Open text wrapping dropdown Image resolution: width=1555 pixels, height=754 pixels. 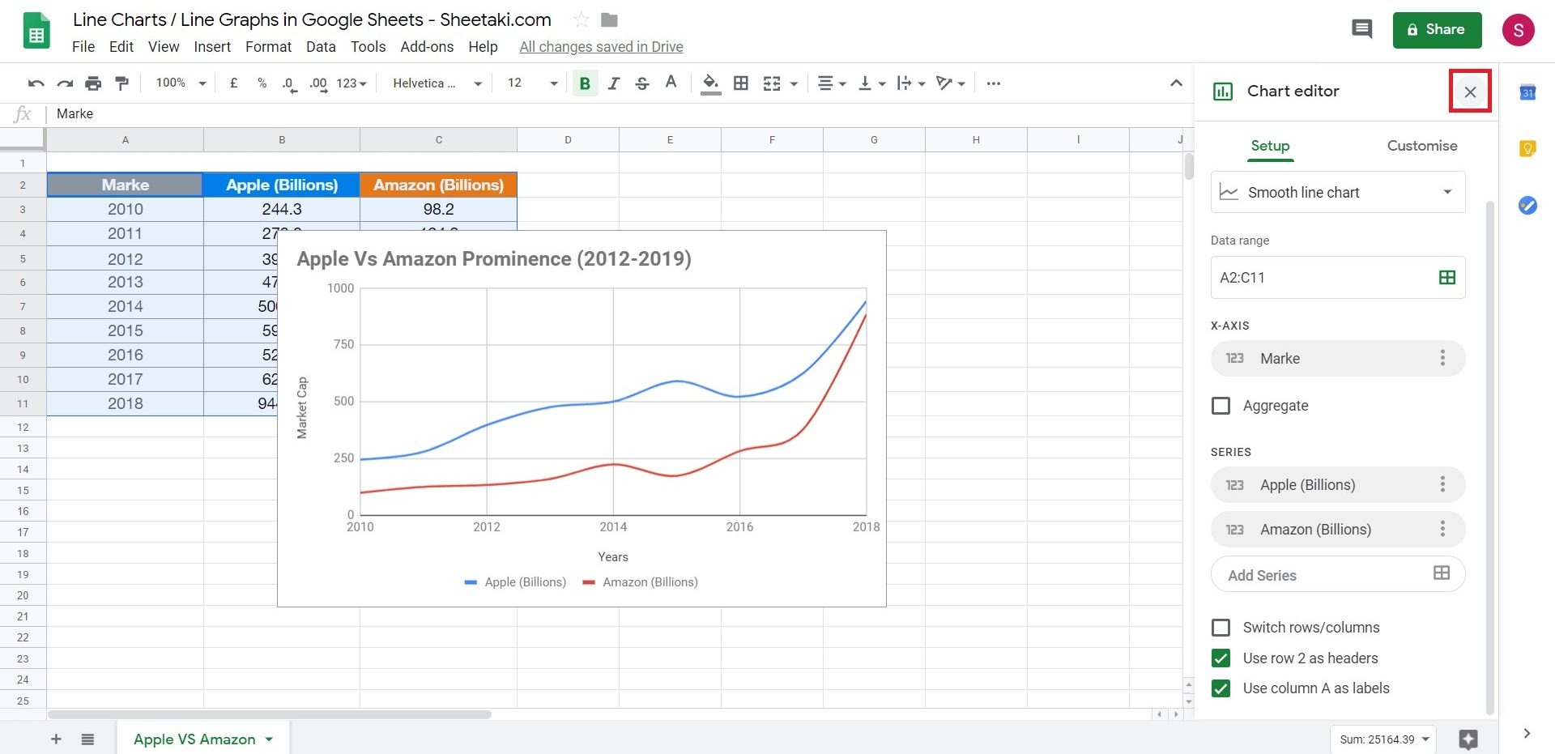pyautogui.click(x=911, y=83)
